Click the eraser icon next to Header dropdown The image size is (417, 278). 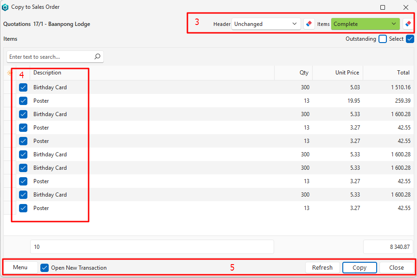(309, 24)
